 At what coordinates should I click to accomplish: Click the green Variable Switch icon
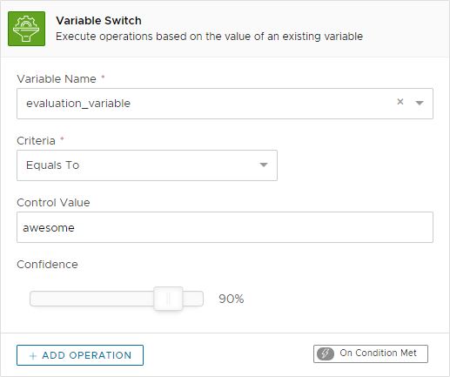point(26,29)
